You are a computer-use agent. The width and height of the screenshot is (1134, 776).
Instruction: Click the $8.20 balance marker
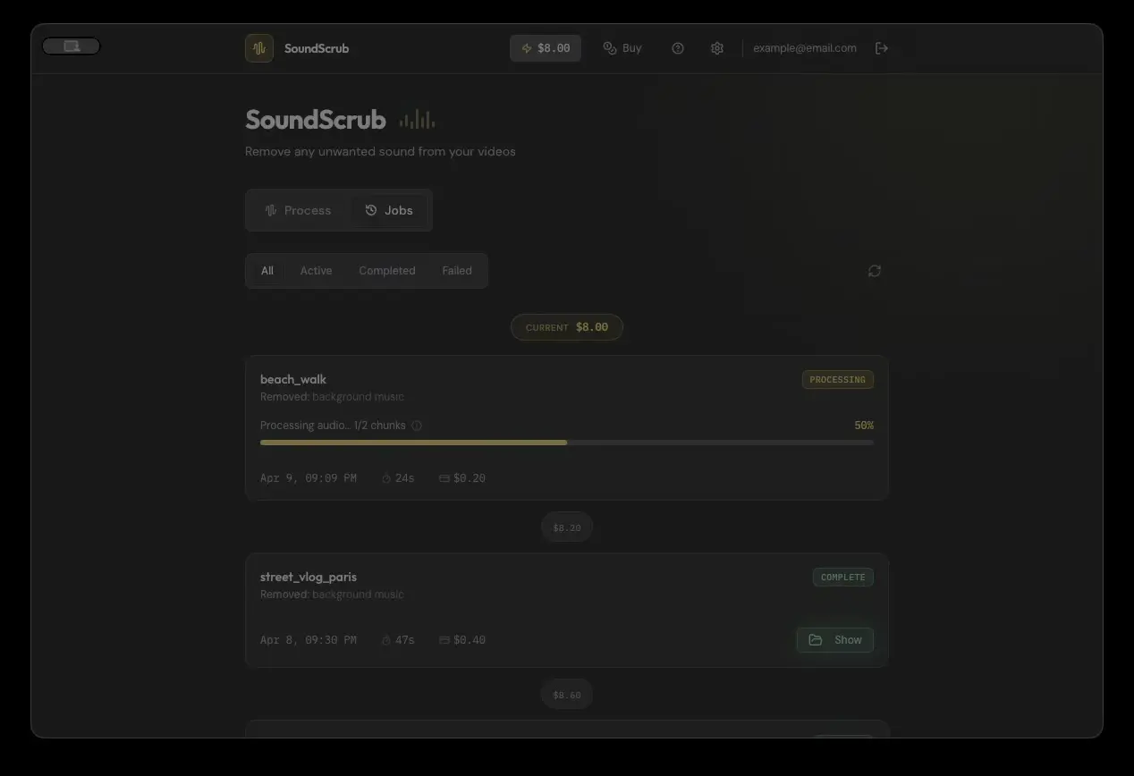pyautogui.click(x=567, y=527)
